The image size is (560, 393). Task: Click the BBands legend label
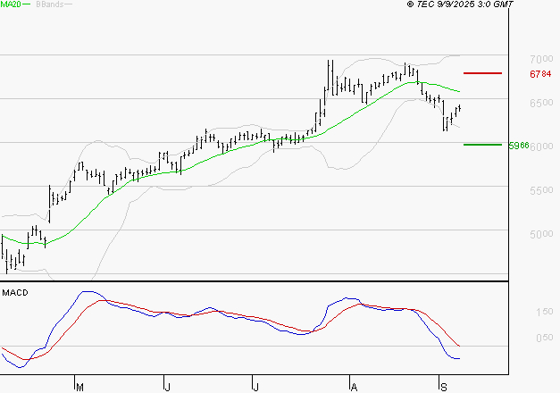point(48,4)
